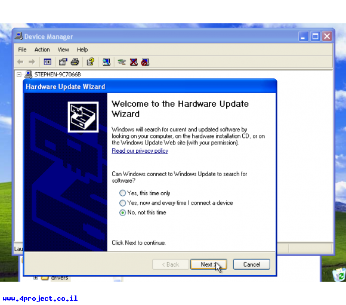The width and height of the screenshot is (346, 305).
Task: Click the Device Manager title bar icon
Action: (x=18, y=36)
